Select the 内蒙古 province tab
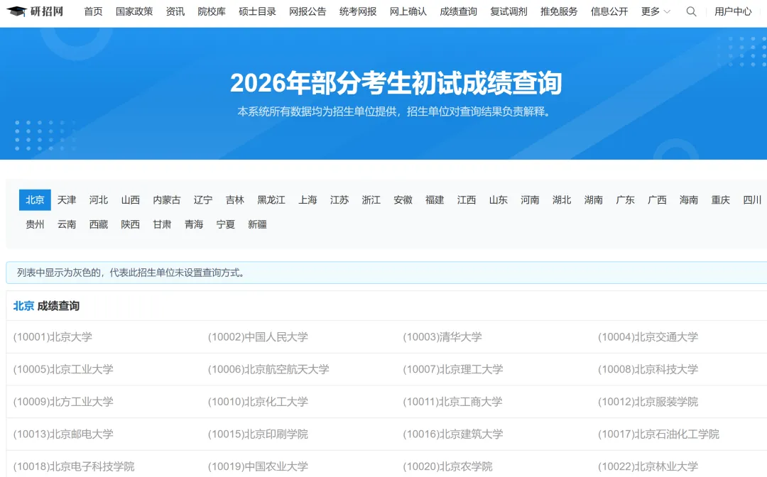This screenshot has width=767, height=477. pos(167,200)
